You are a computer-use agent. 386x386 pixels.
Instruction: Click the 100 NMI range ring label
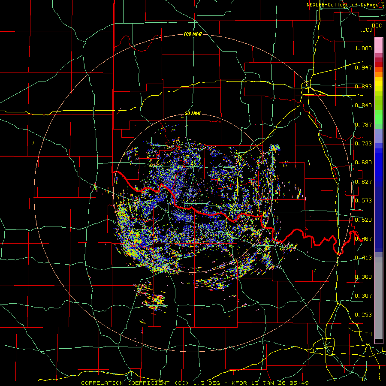[x=193, y=34]
